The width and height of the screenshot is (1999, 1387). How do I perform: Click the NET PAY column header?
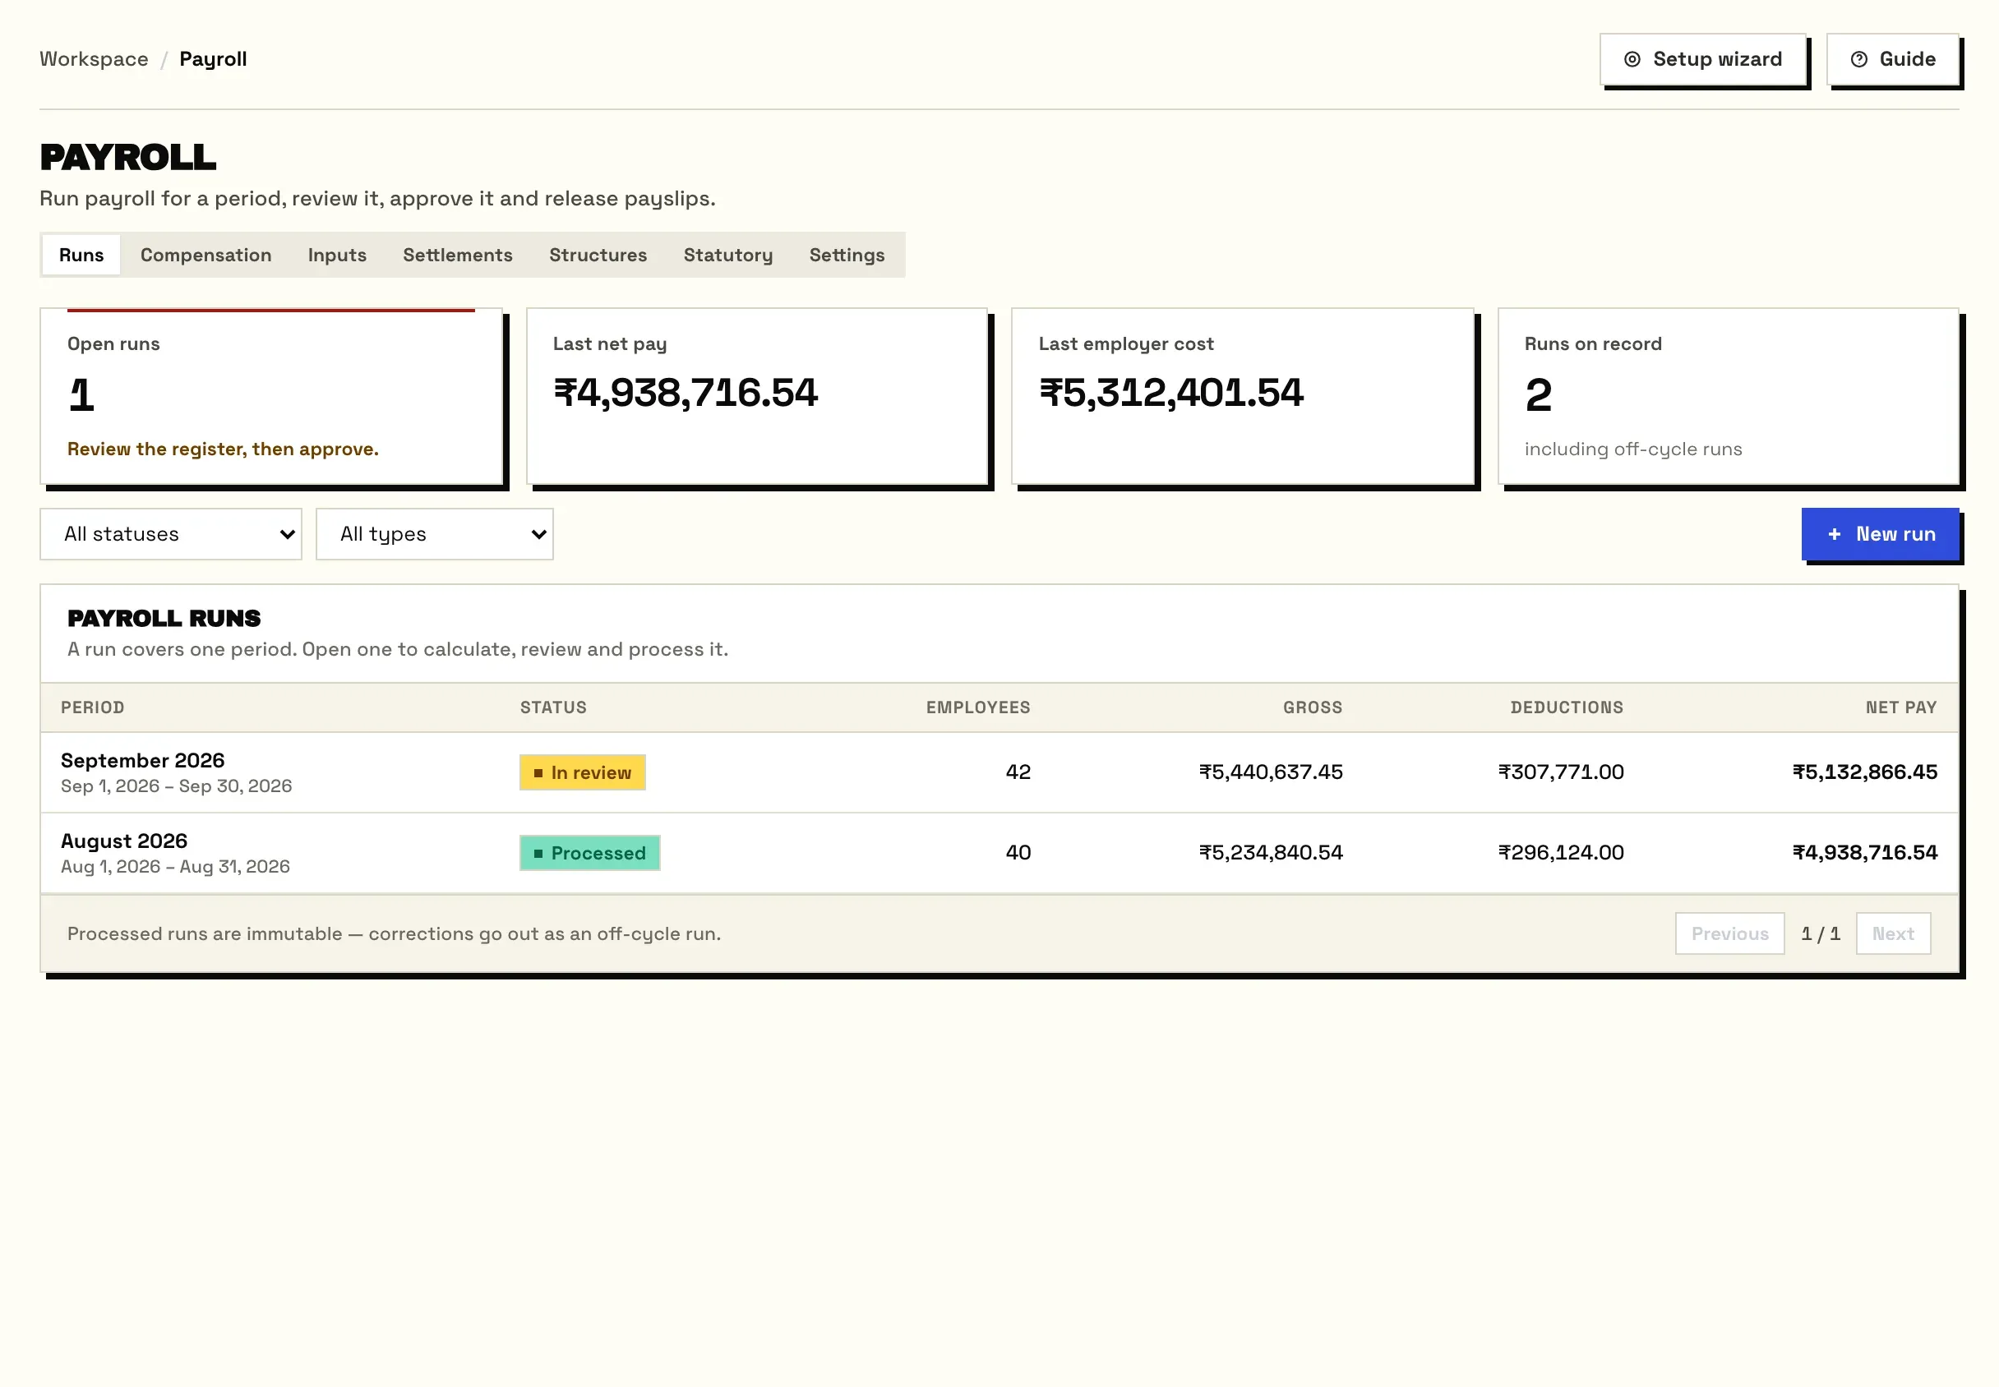[x=1902, y=708]
